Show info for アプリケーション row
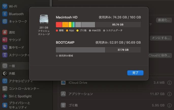174x110 pixels. pos(169,94)
